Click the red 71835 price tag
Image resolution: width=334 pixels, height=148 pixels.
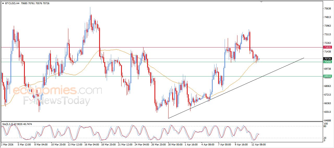pos(327,47)
